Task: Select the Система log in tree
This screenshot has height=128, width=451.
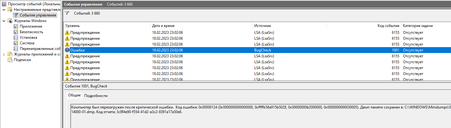Action: pyautogui.click(x=27, y=43)
